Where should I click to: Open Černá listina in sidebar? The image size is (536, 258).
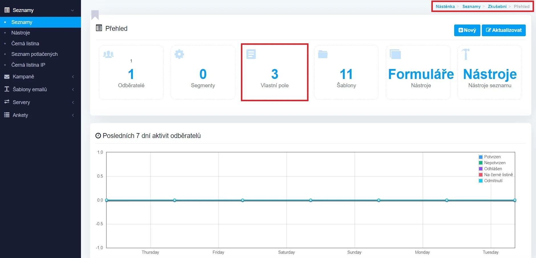pyautogui.click(x=25, y=44)
